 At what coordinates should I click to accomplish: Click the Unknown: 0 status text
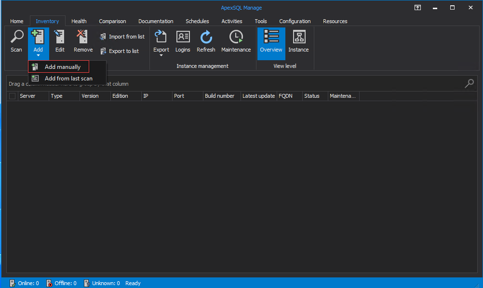tap(106, 283)
